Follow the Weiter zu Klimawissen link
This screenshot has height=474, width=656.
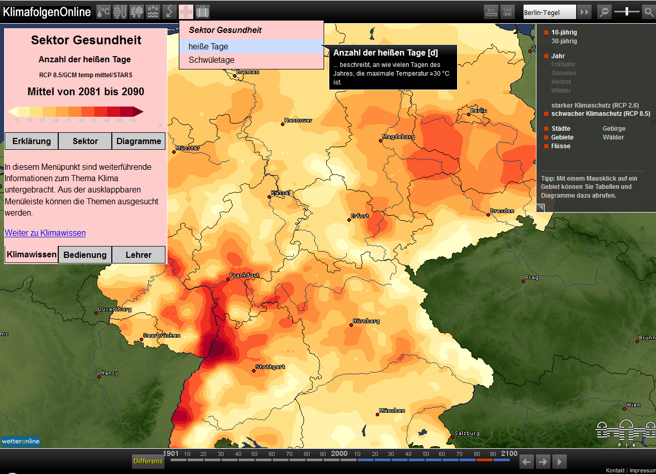click(45, 233)
